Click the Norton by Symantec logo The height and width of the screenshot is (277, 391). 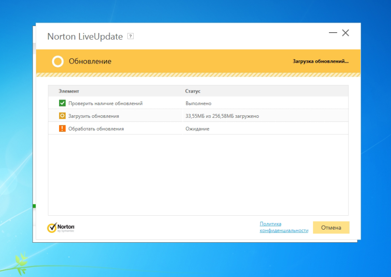[61, 228]
